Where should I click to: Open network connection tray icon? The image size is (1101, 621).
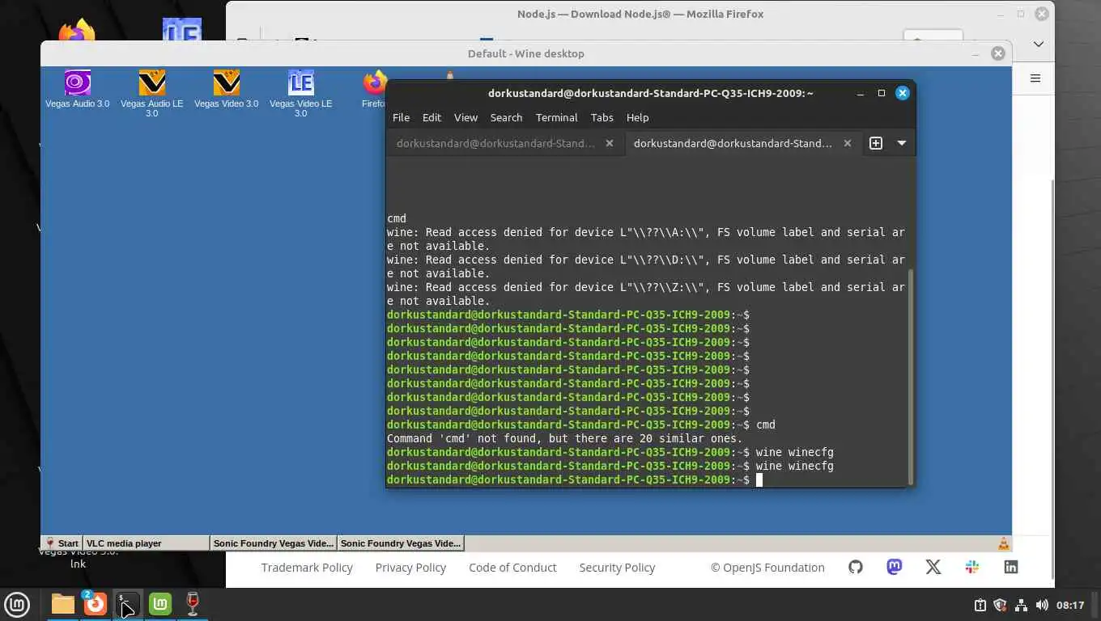(1021, 605)
